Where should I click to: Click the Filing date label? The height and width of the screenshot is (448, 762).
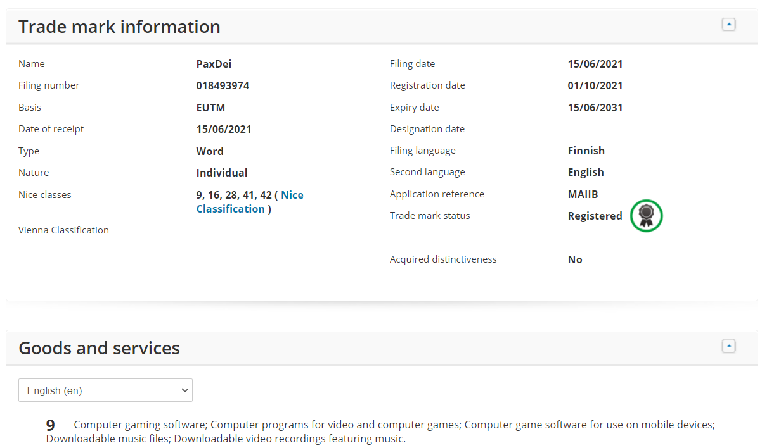coord(412,64)
